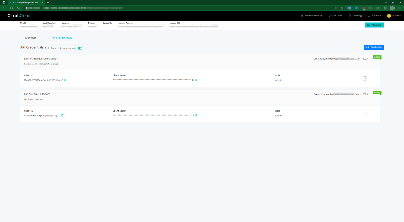Viewport: 404px width, 222px height.
Task: Click the Add Credential button
Action: coord(373,47)
